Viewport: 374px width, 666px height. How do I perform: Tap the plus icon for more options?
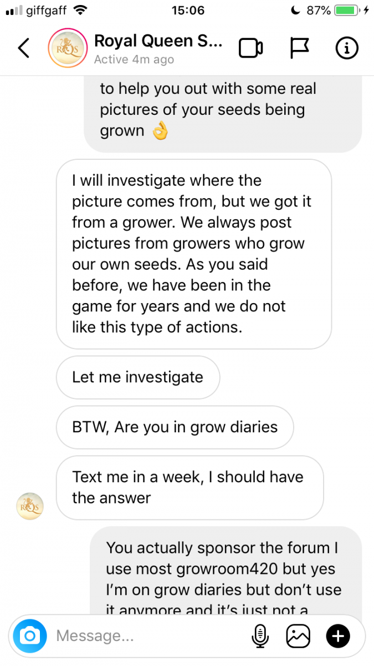tap(338, 635)
